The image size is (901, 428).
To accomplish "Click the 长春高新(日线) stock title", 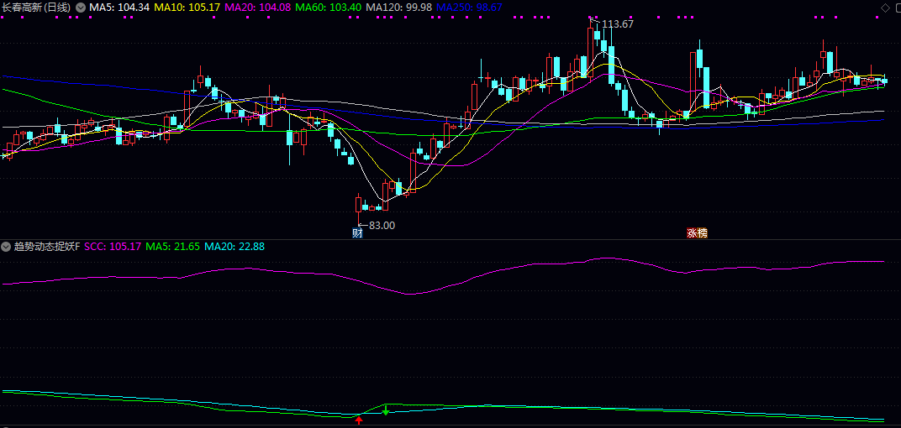I will [x=36, y=7].
